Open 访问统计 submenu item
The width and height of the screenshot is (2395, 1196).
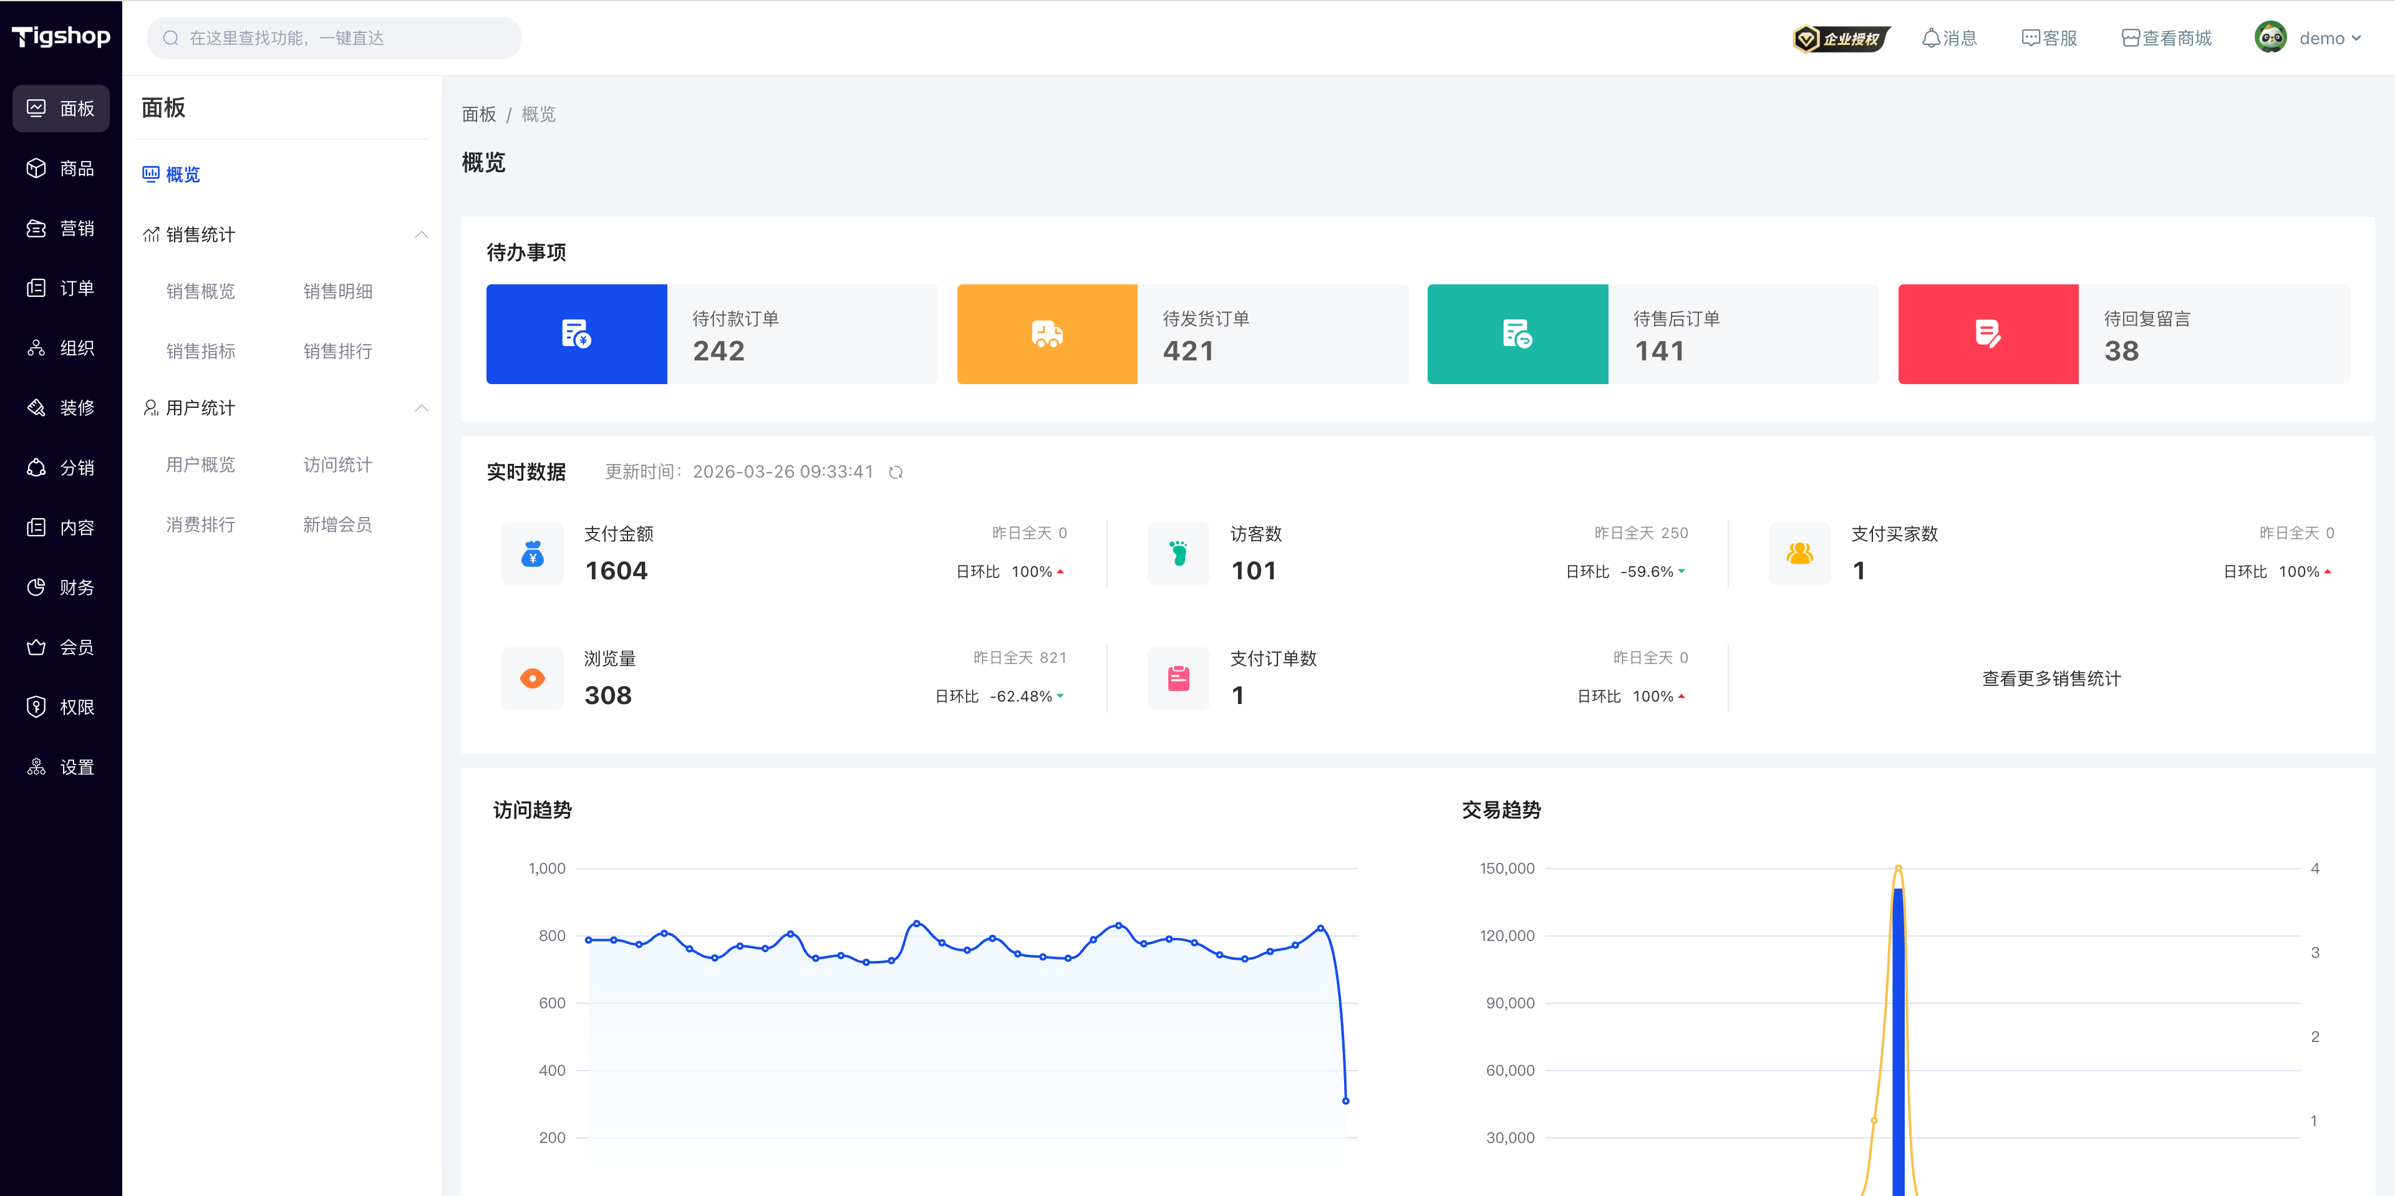[337, 465]
